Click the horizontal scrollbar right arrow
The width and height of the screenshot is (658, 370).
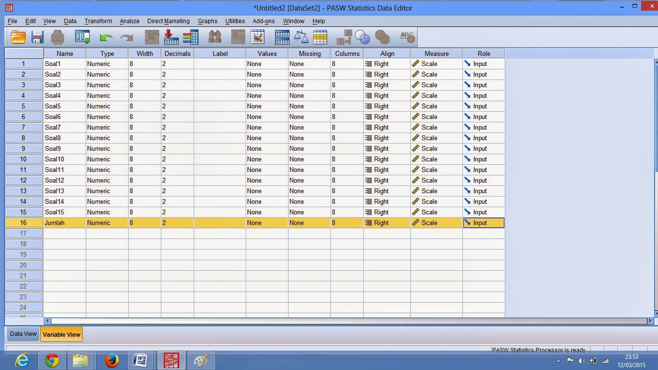point(650,321)
